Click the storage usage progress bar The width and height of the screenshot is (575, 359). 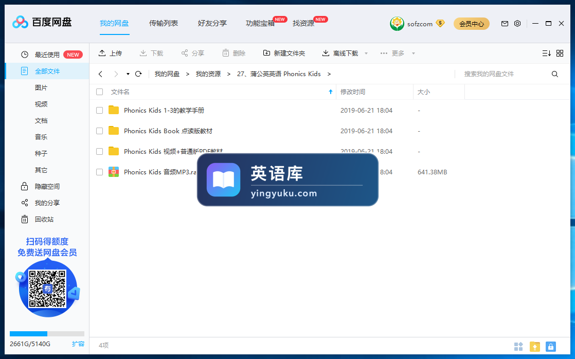[x=47, y=334]
